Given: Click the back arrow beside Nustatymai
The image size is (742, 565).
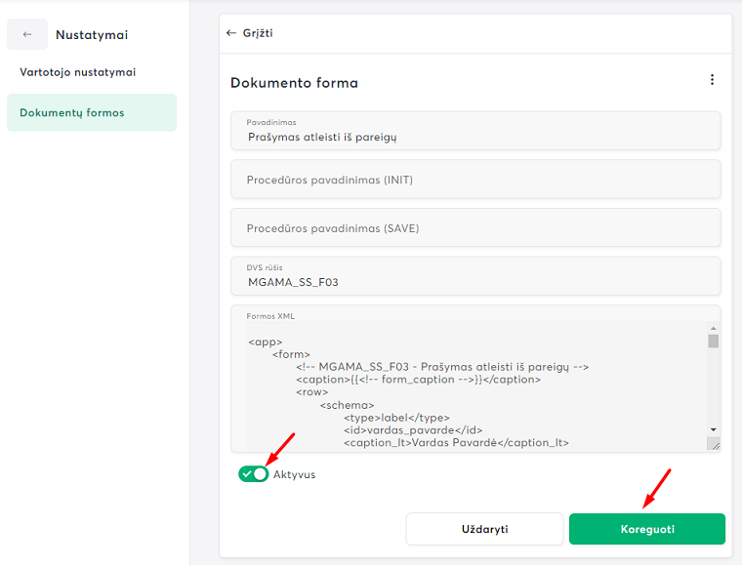Looking at the screenshot, I should (27, 34).
